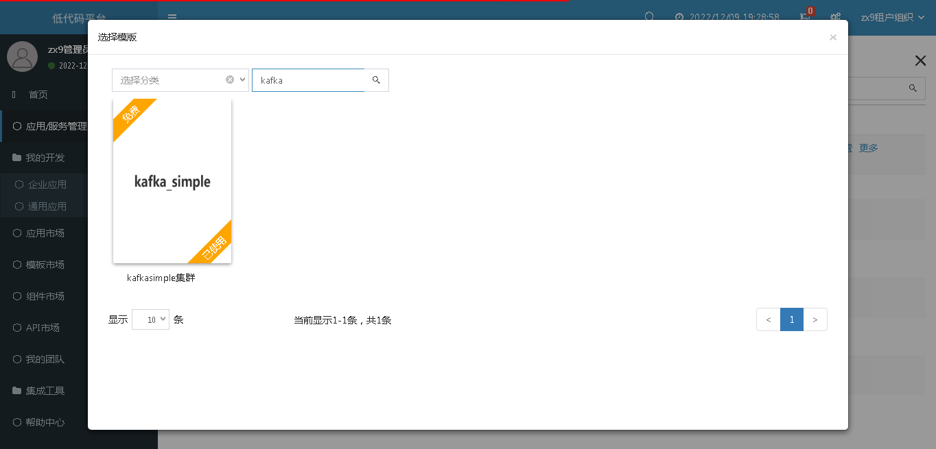This screenshot has width=936, height=449.
Task: Select page 1 in pagination
Action: pyautogui.click(x=792, y=319)
